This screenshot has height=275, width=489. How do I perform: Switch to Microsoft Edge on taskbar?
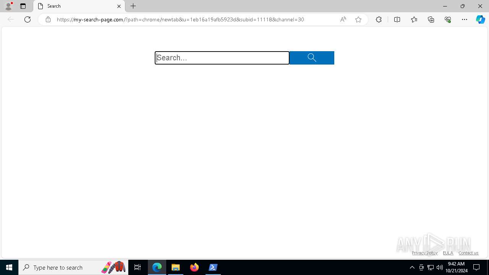(x=157, y=267)
